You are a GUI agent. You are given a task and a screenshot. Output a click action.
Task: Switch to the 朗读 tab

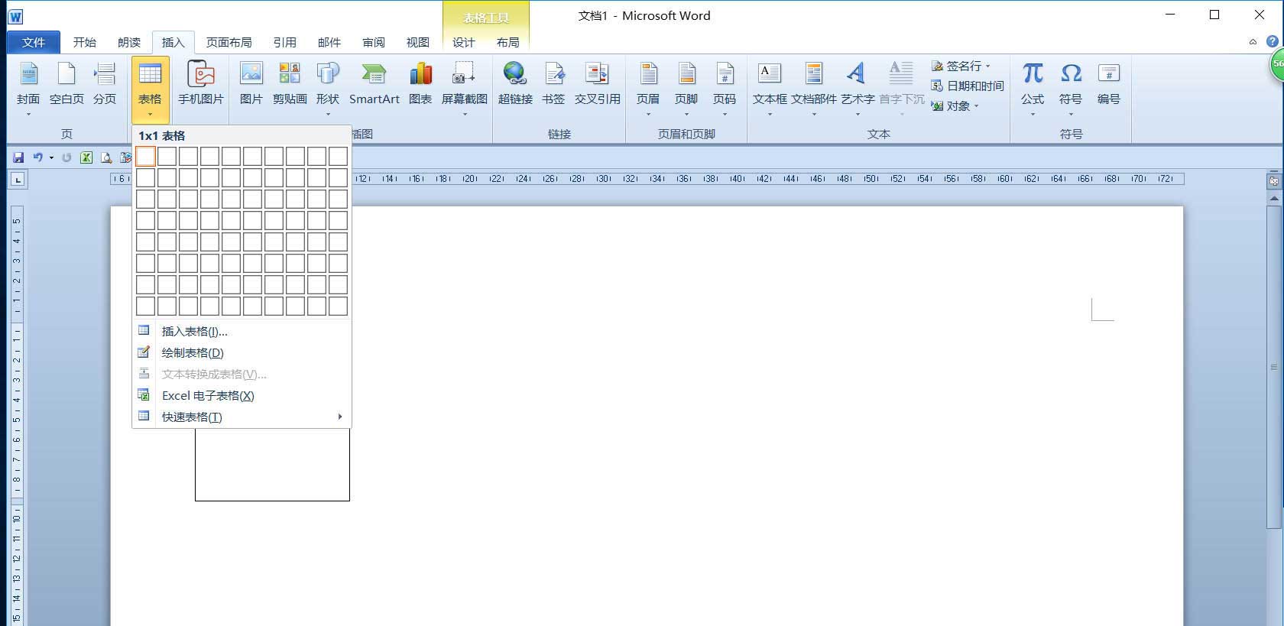pos(129,42)
